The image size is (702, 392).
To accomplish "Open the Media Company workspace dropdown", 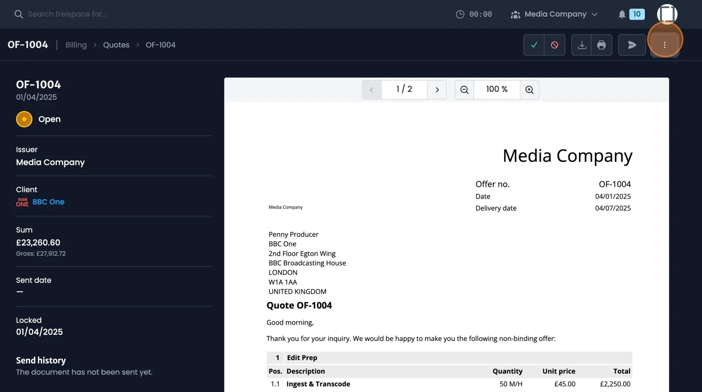I will coord(555,14).
